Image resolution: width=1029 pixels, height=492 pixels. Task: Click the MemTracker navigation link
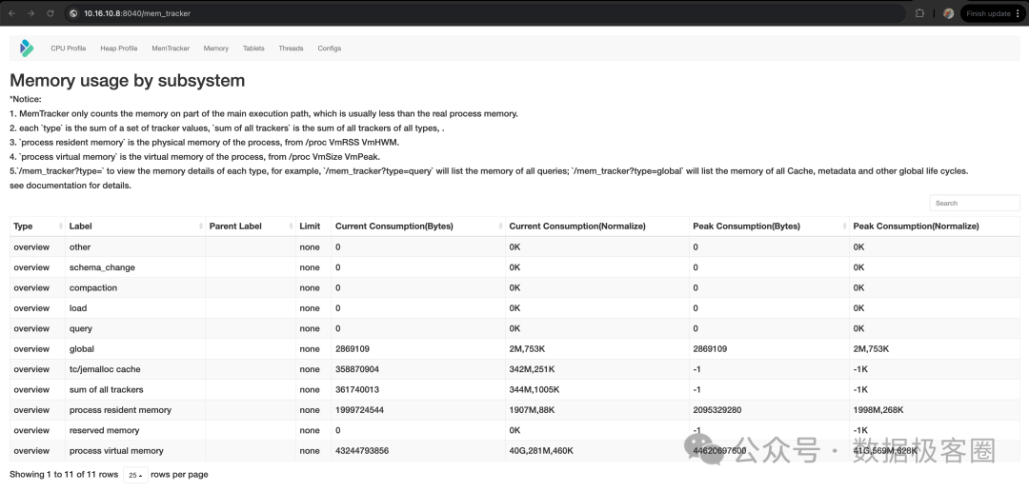coord(171,49)
